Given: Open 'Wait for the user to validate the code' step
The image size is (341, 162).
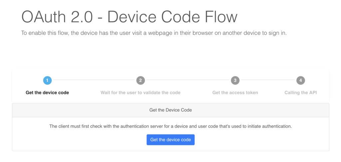Looking at the screenshot, I should tap(141, 93).
